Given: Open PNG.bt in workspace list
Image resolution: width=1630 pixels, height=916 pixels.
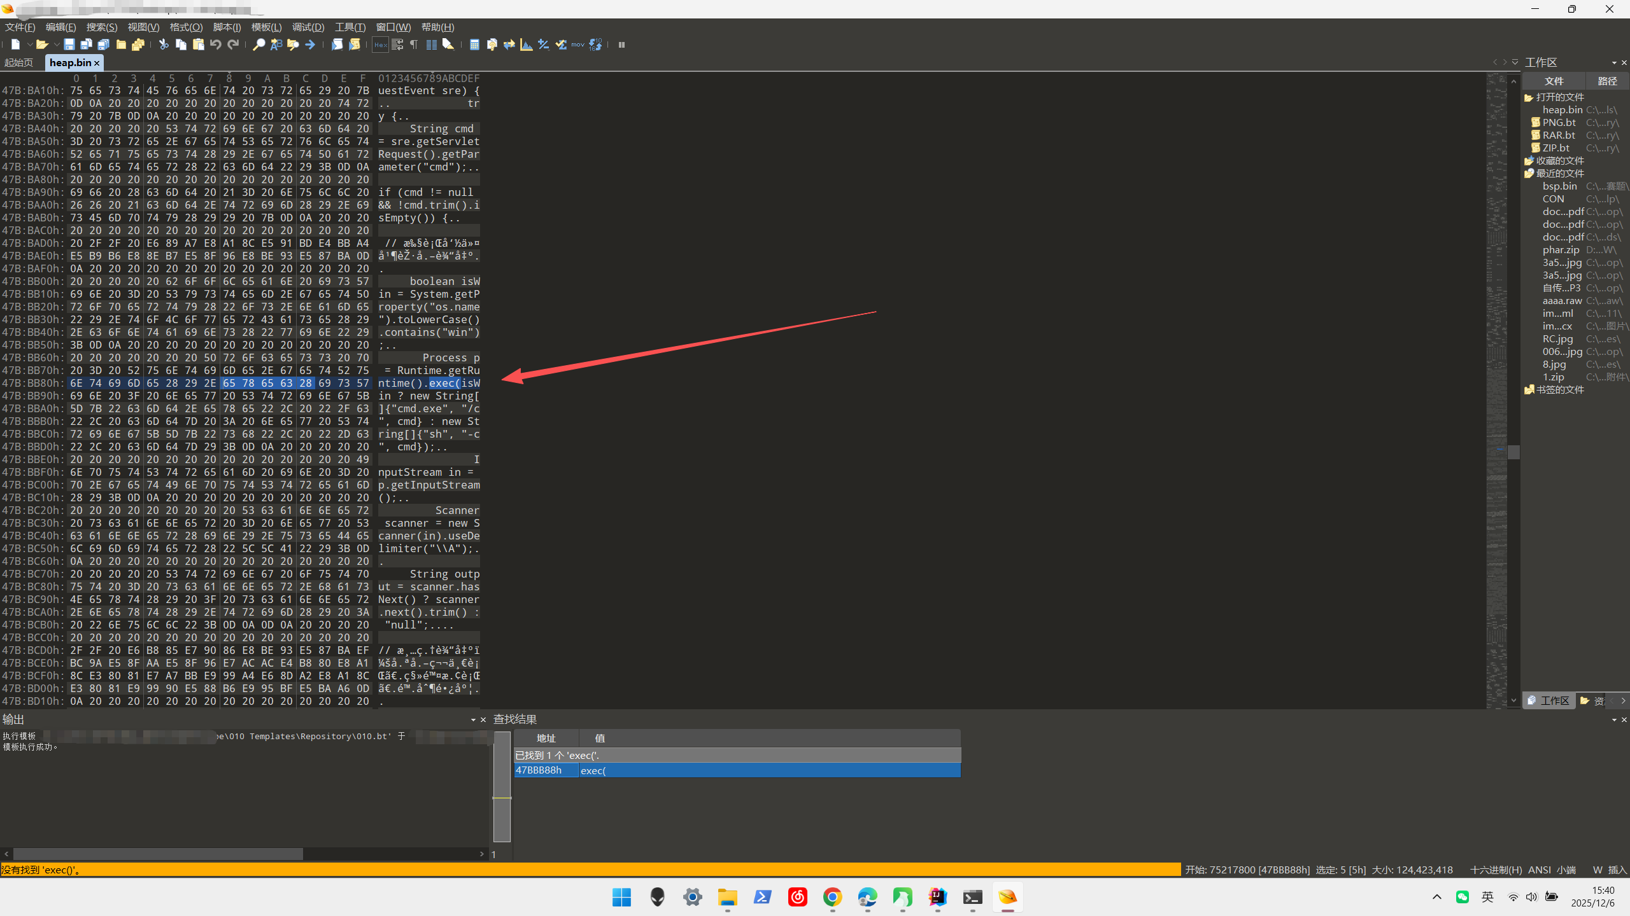Looking at the screenshot, I should 1559,123.
